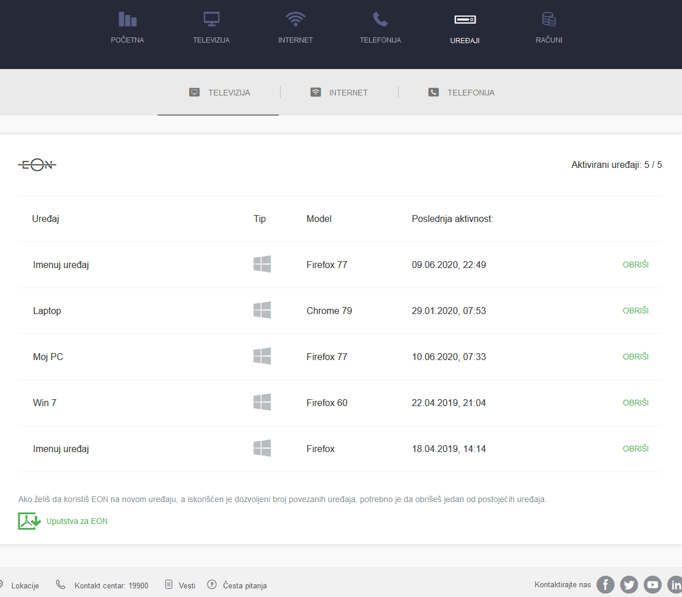Open the Twitter social icon

629,585
